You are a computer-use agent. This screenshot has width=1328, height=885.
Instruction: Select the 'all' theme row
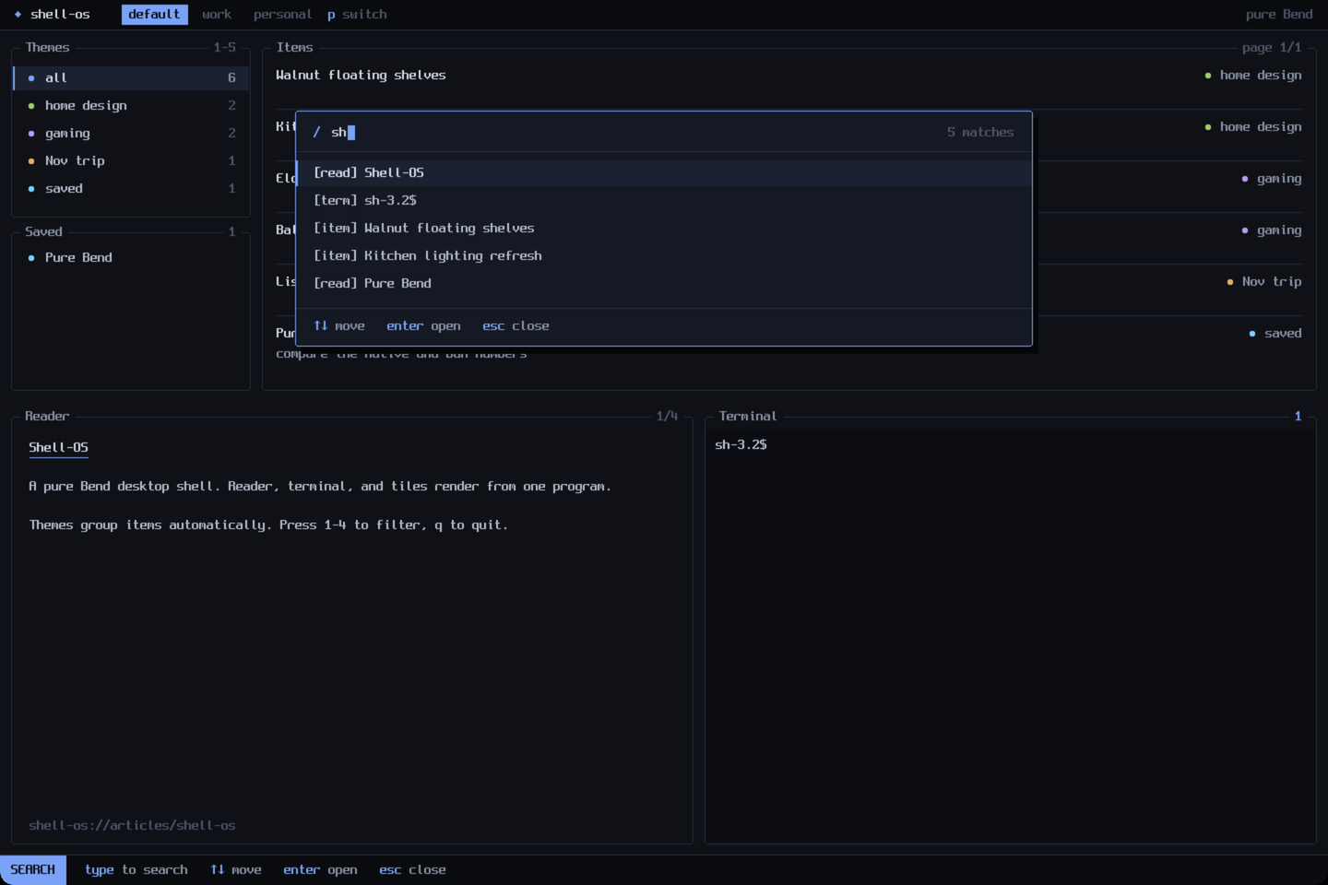131,77
